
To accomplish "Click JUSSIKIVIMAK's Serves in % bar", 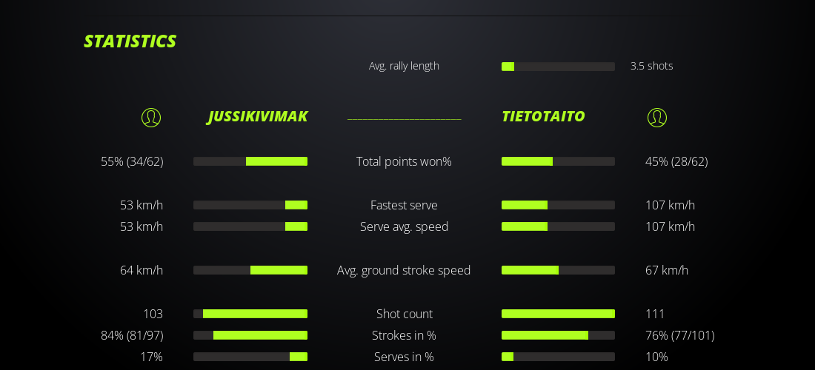I will pyautogui.click(x=250, y=357).
